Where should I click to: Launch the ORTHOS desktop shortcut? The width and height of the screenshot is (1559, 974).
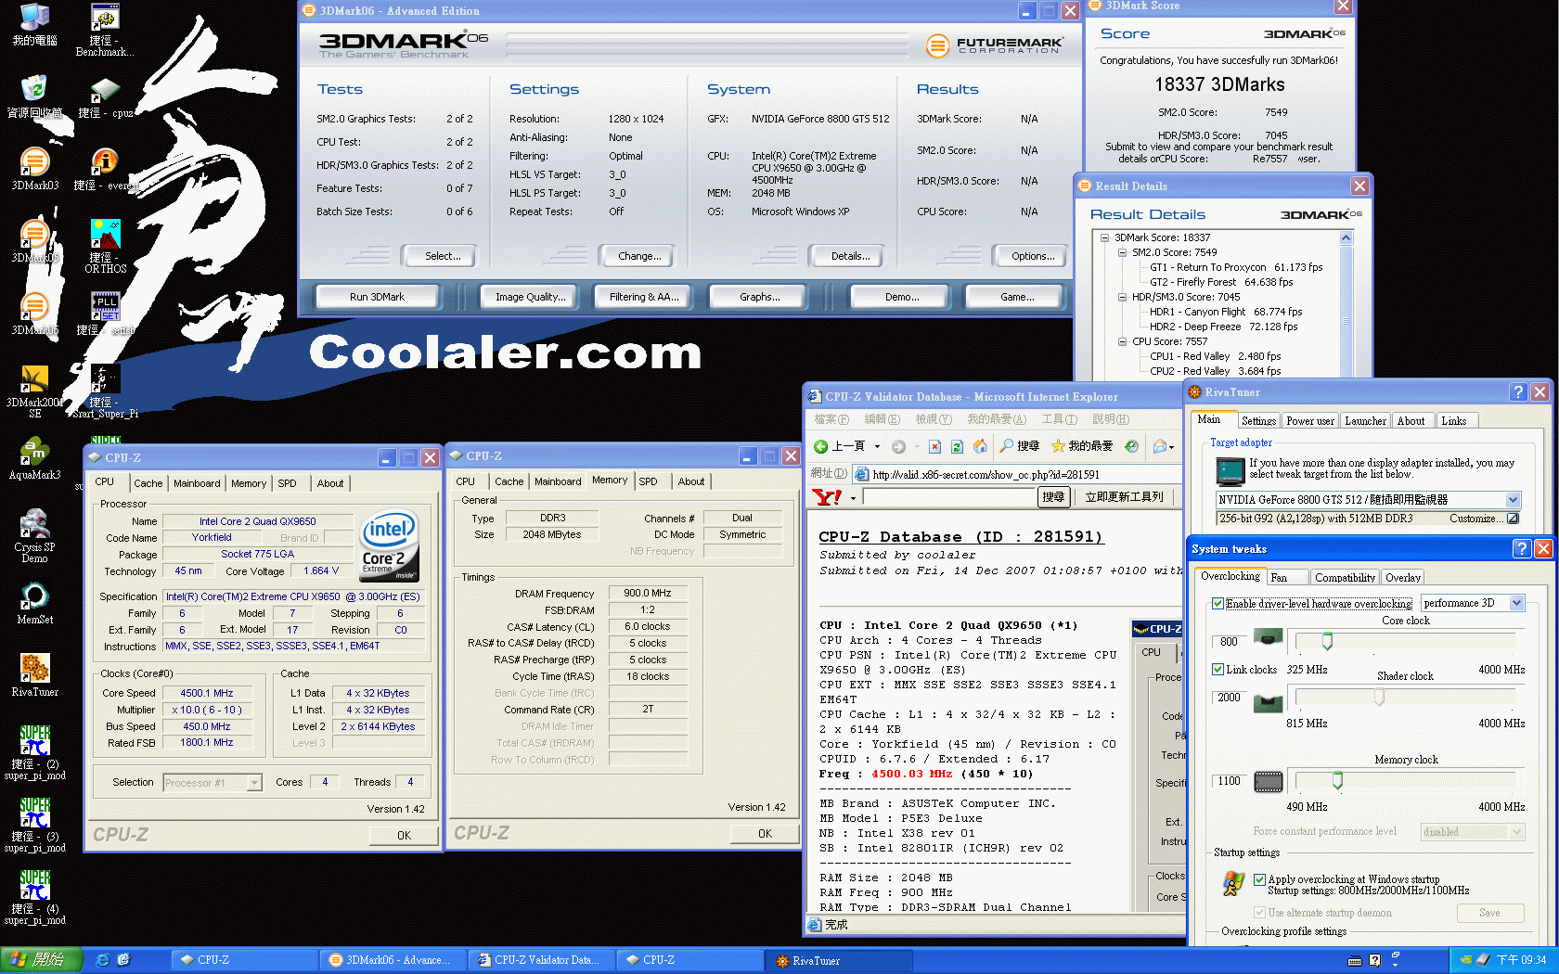coord(105,235)
